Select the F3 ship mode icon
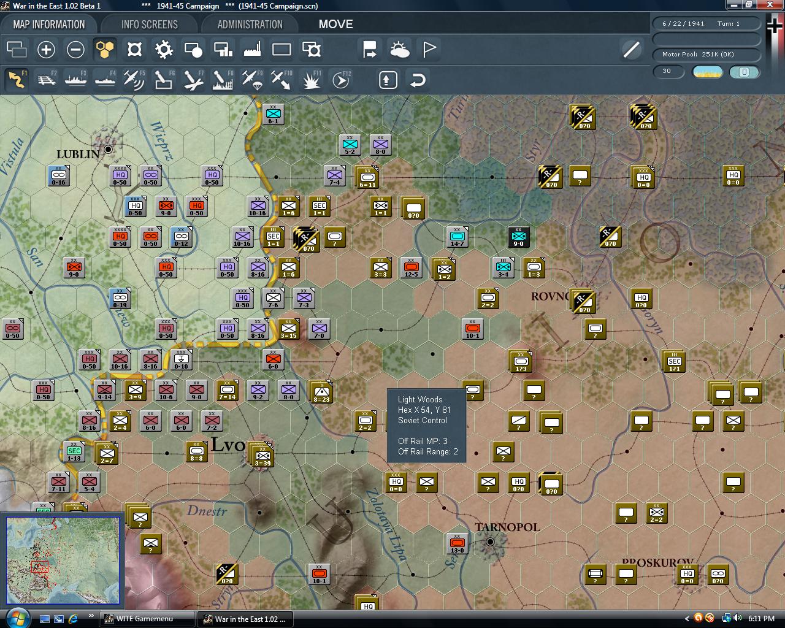 [x=75, y=80]
